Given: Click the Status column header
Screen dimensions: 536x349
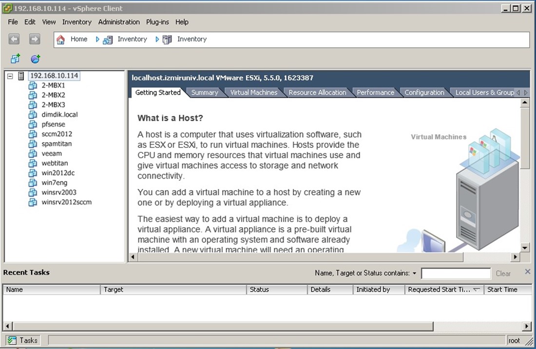Looking at the screenshot, I should [x=277, y=290].
